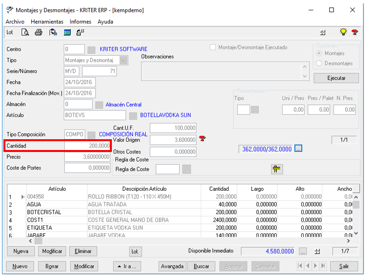366x276 pixels.
Task: Click the Buscar button
Action: coord(201,266)
